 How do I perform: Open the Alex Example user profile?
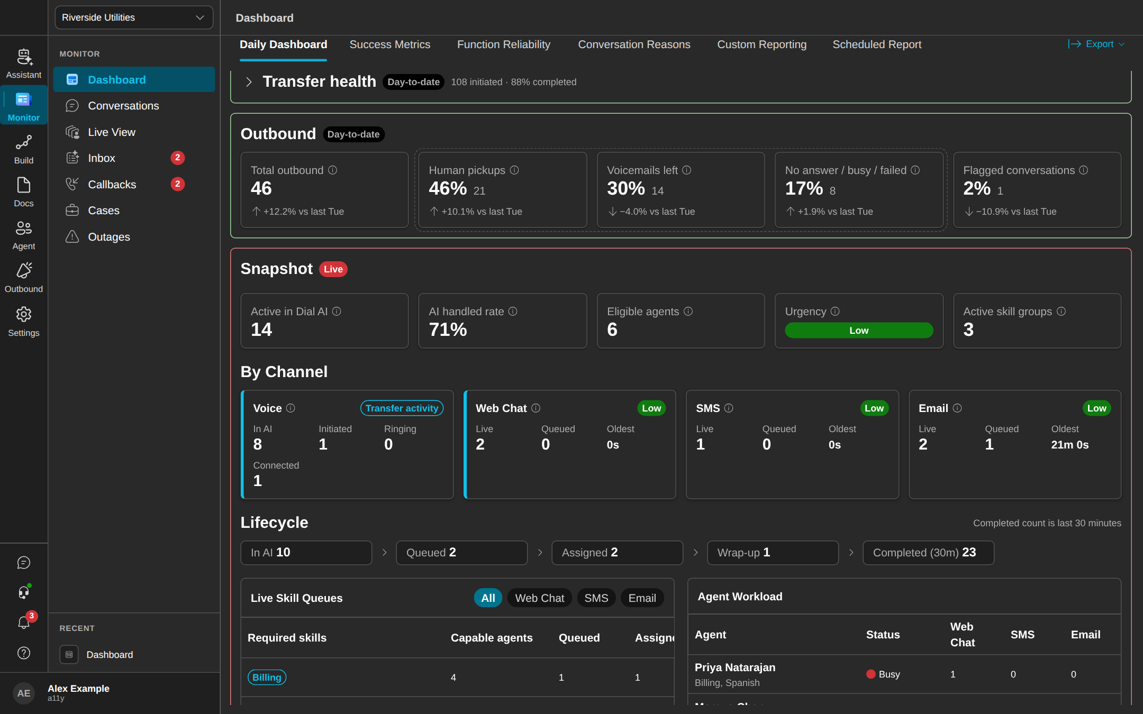pos(110,693)
